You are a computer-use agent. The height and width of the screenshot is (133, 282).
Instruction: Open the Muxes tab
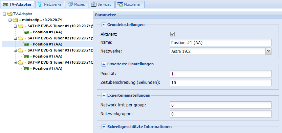pos(77,4)
